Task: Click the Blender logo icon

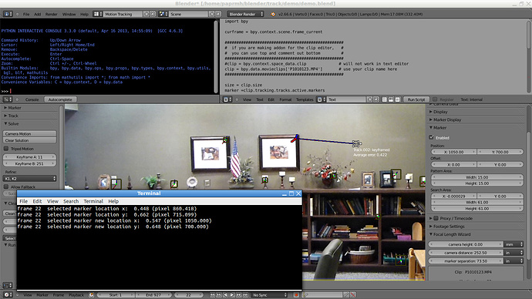Action: click(x=273, y=14)
